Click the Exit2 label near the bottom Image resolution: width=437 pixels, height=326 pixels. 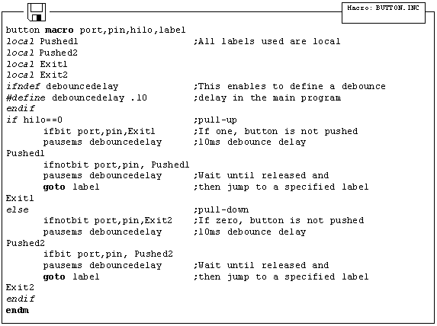click(20, 288)
